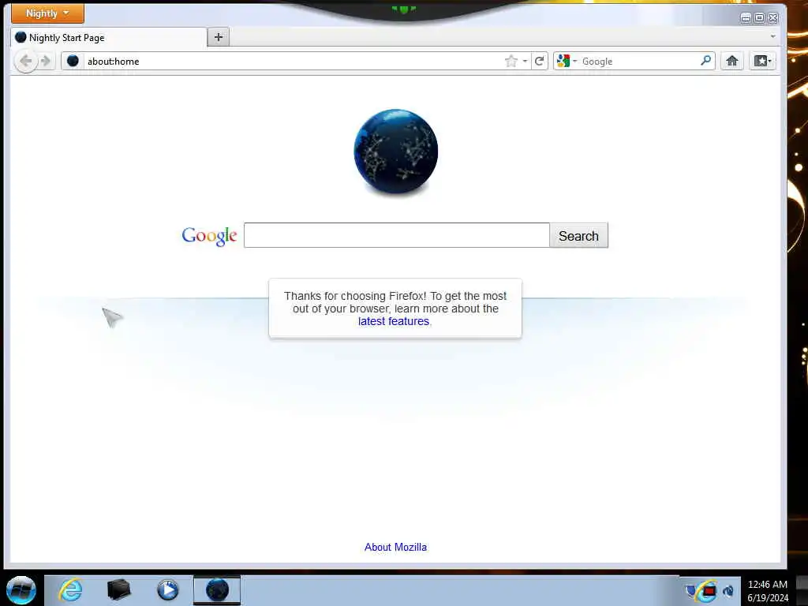The image size is (808, 606).
Task: Close the Nightly window
Action: [x=773, y=18]
